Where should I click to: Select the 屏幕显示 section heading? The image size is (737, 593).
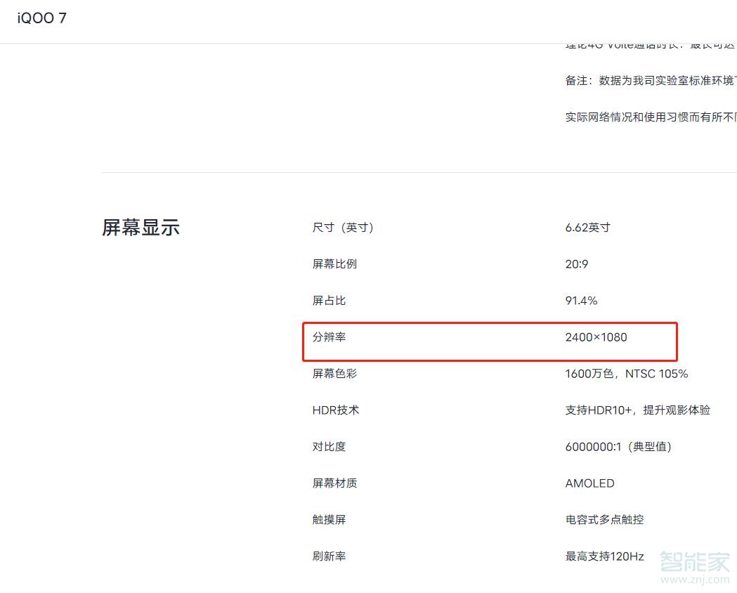pos(141,227)
